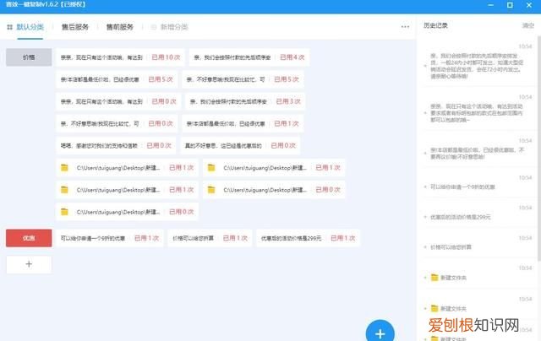Copy the 本店都是最低价 phrase with 已用1次
The image size is (541, 341).
[x=243, y=123]
